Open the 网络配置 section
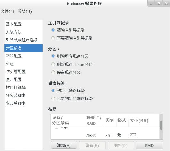170x151 pixels. pyautogui.click(x=23, y=56)
